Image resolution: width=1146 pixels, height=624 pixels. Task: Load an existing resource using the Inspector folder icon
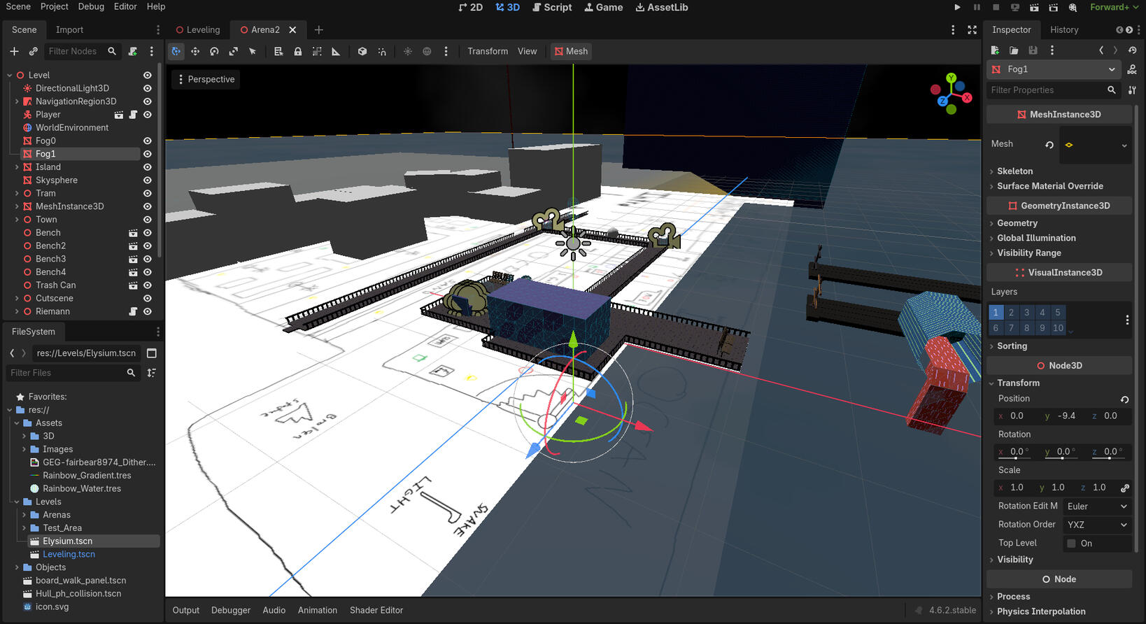[x=1014, y=50]
